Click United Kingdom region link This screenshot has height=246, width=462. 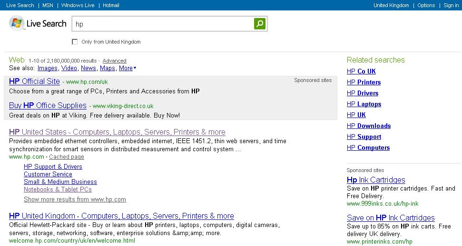[391, 5]
